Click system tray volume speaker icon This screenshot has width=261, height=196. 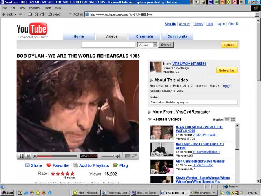click(x=223, y=193)
